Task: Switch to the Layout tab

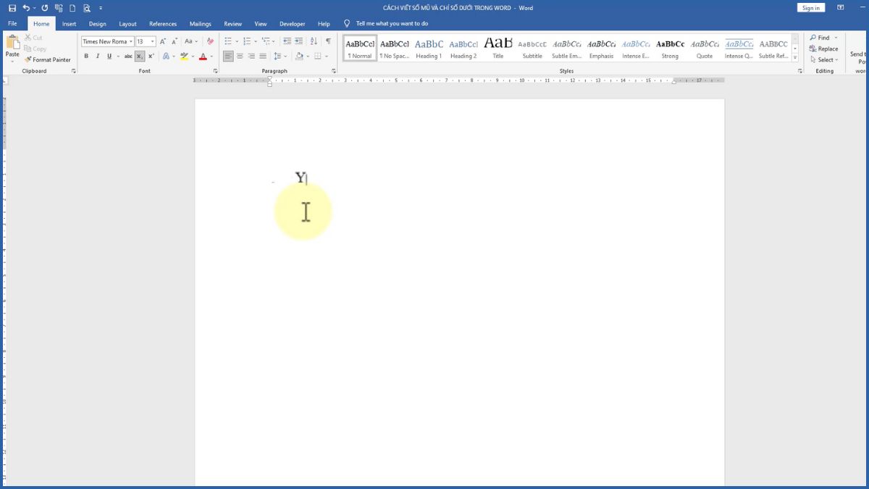Action: coord(127,24)
